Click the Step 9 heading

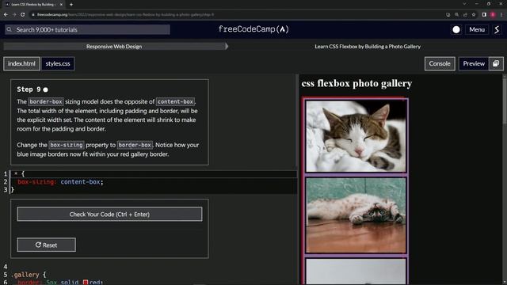click(29, 89)
